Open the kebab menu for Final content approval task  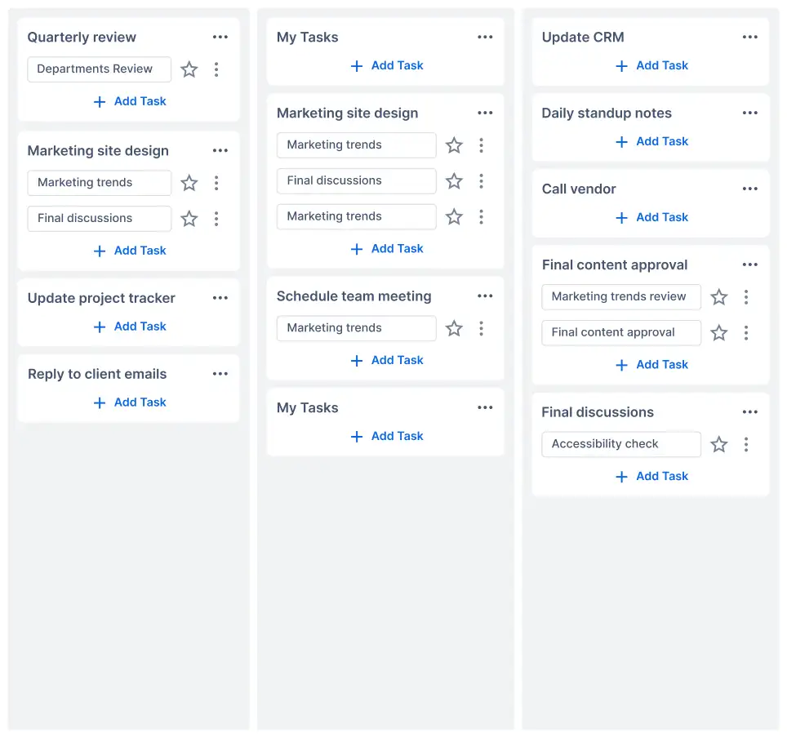746,332
